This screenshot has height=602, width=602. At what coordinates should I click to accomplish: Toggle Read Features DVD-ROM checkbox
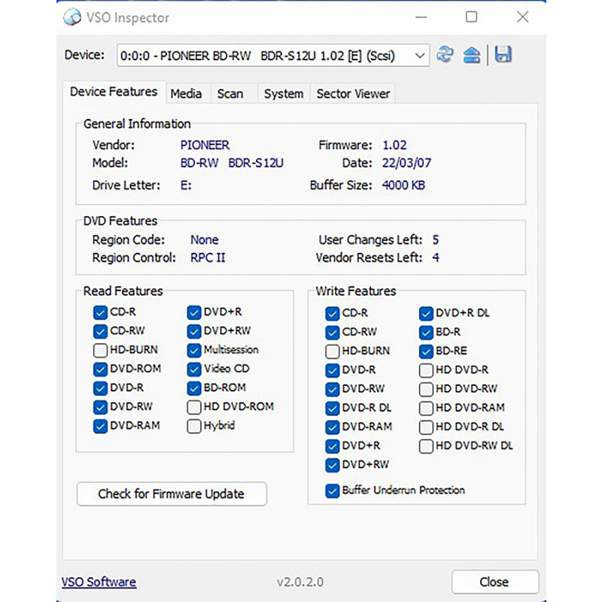(x=100, y=369)
